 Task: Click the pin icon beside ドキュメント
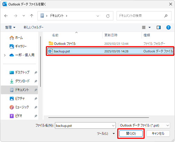[x=36, y=90]
